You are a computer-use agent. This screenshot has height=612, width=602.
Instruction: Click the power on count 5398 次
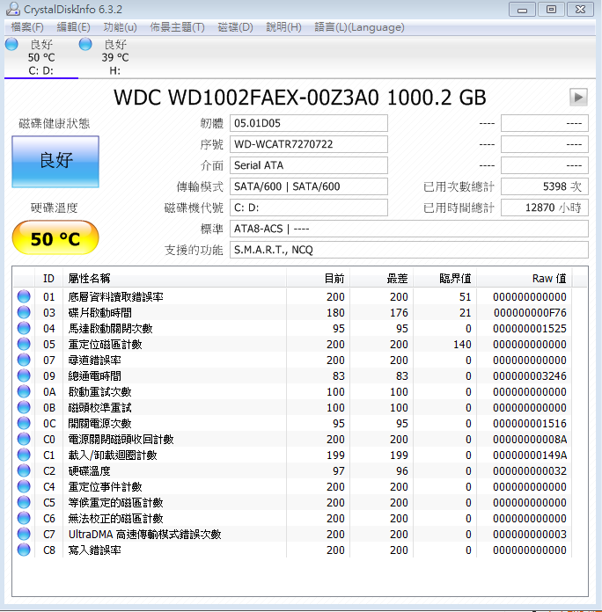[x=545, y=186]
